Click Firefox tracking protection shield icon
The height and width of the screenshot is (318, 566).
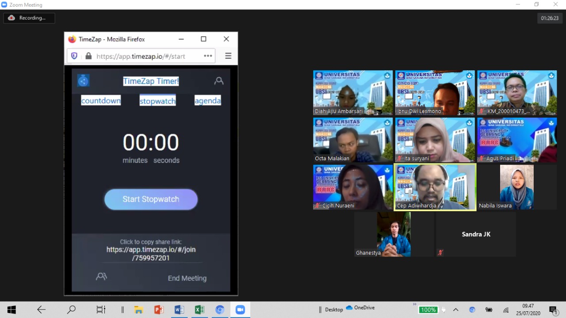(x=74, y=56)
